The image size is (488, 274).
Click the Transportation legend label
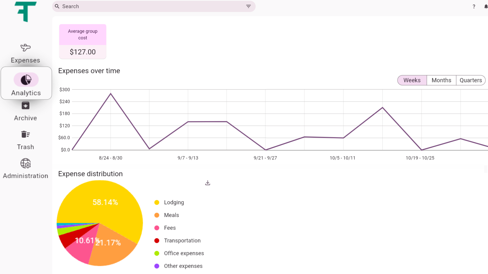click(x=182, y=241)
